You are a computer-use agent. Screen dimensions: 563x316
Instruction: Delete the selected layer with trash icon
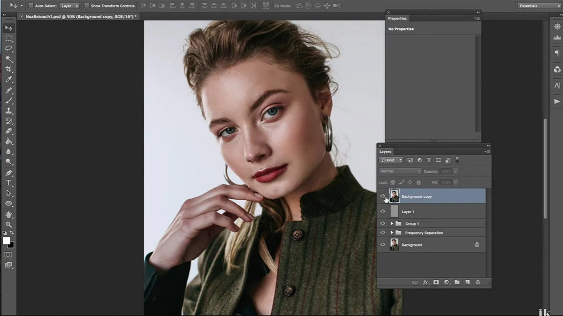(478, 282)
